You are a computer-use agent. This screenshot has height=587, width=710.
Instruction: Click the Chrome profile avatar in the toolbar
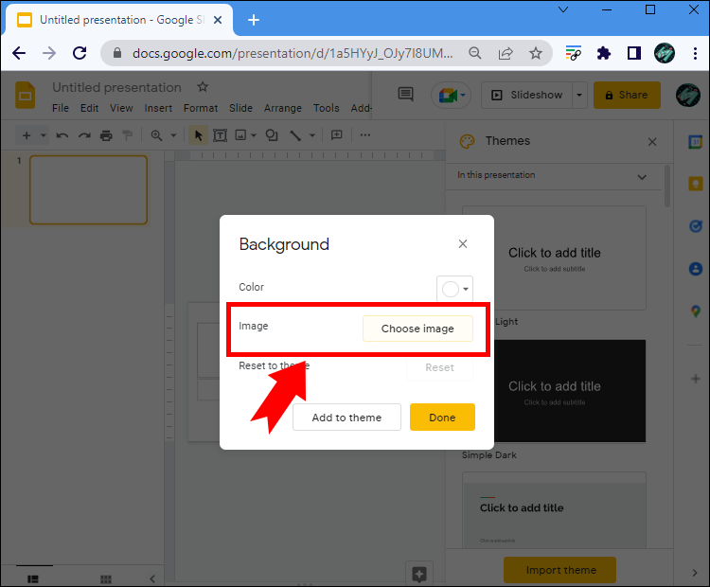pos(665,53)
